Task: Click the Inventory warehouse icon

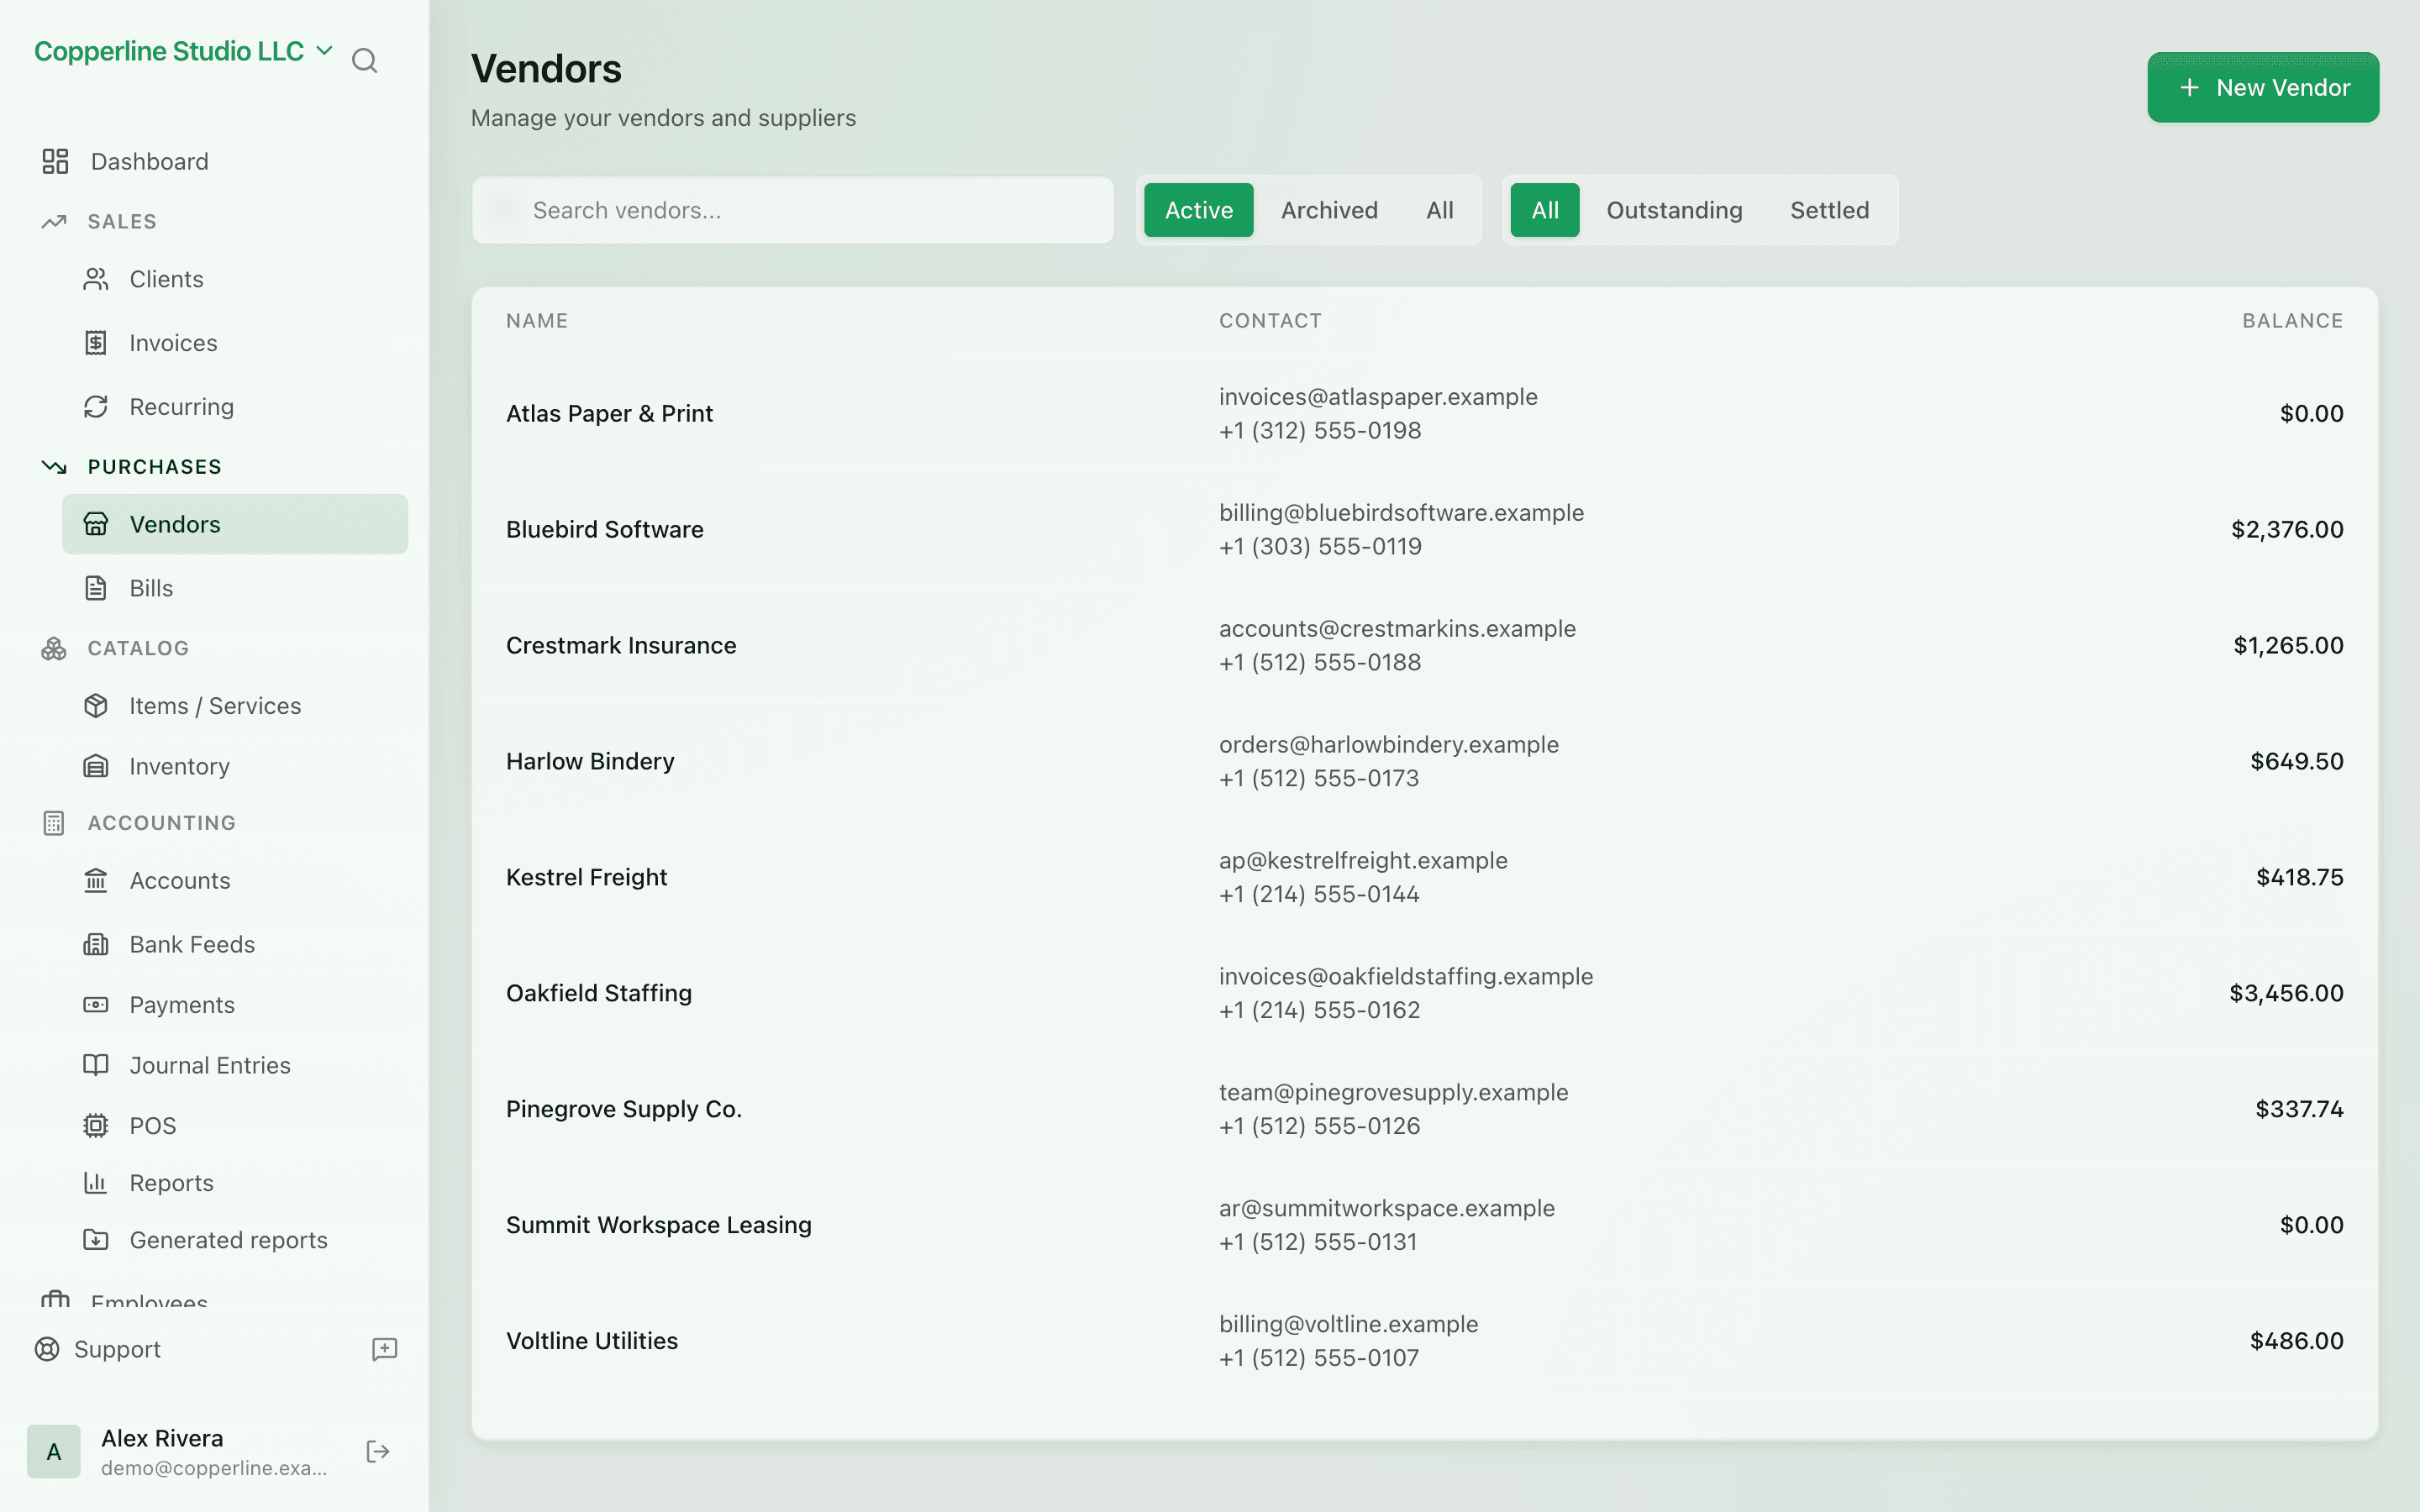Action: [96, 766]
